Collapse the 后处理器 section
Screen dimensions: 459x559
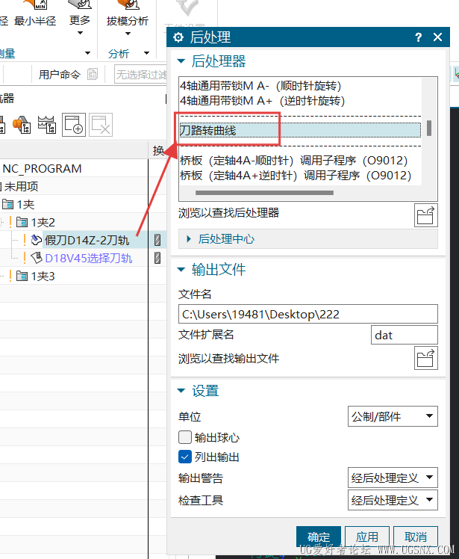(x=181, y=61)
